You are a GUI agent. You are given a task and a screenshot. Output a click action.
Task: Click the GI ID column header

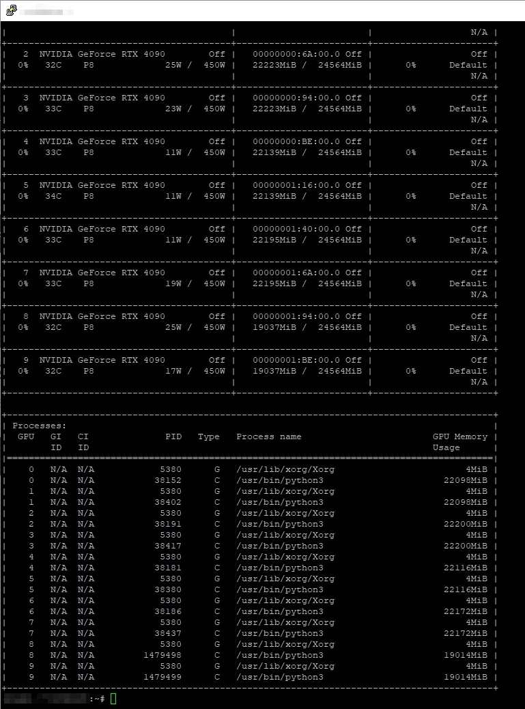(x=56, y=442)
